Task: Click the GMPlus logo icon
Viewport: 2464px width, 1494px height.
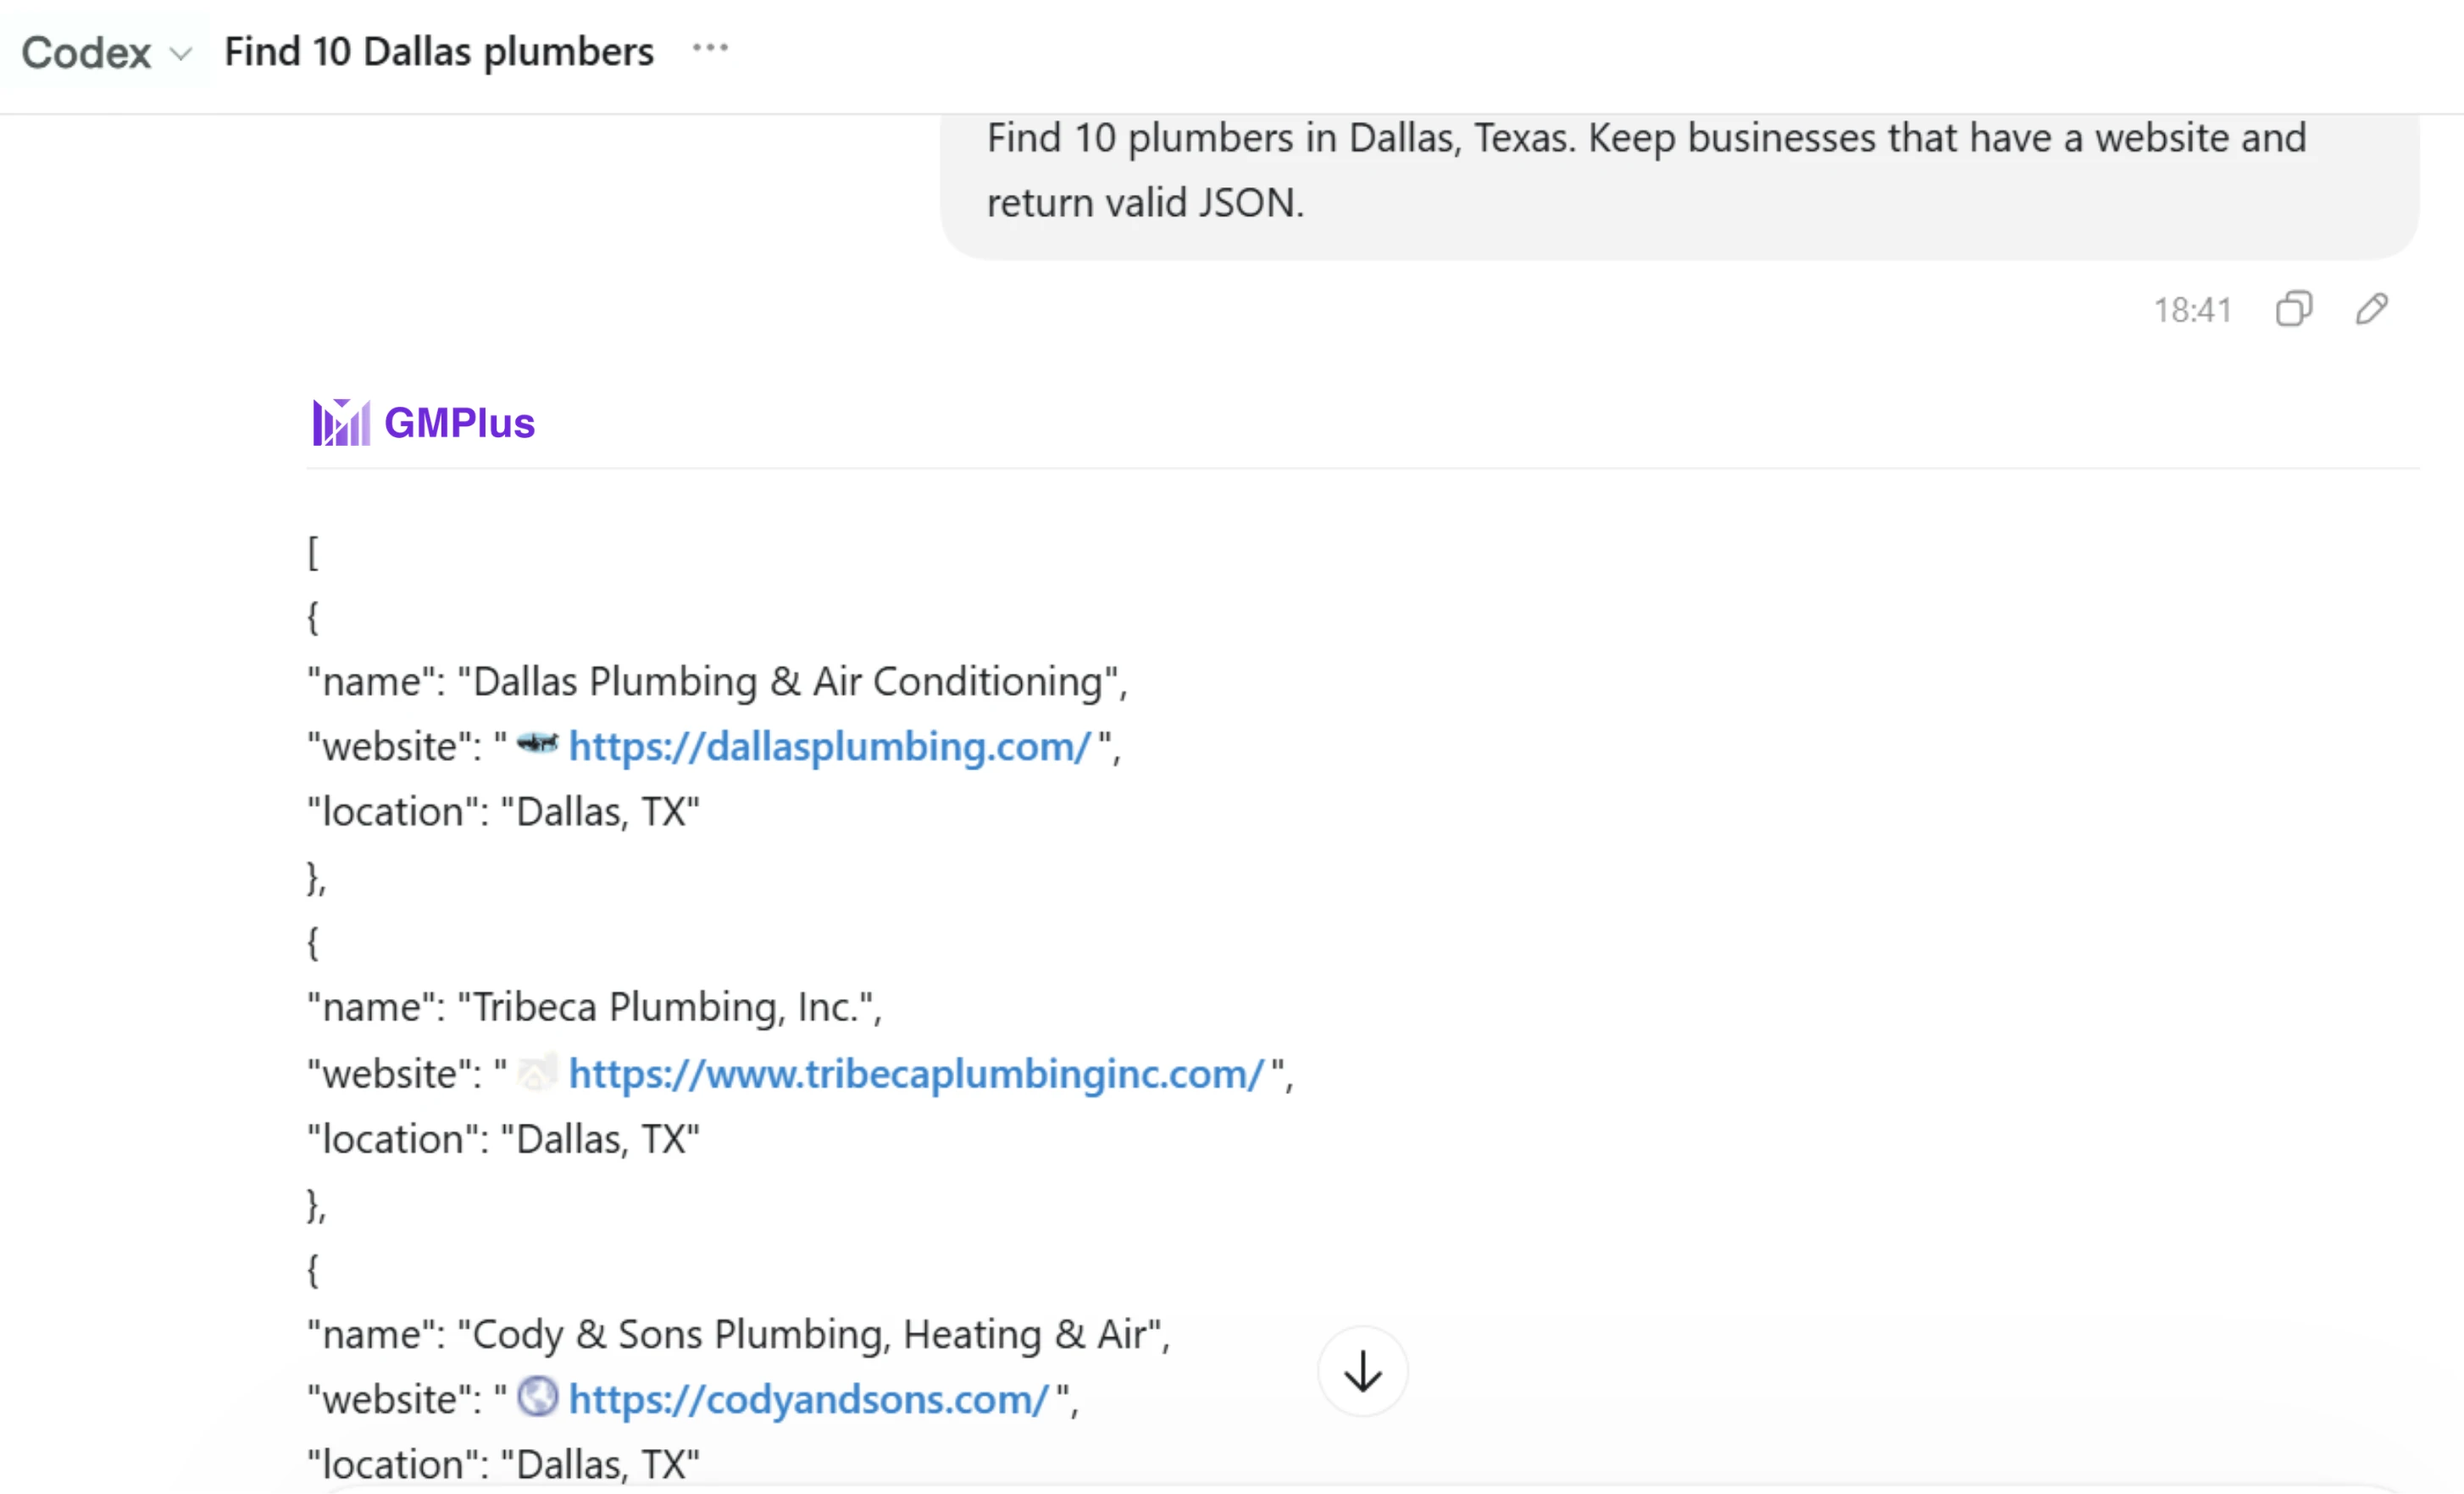Action: click(341, 422)
